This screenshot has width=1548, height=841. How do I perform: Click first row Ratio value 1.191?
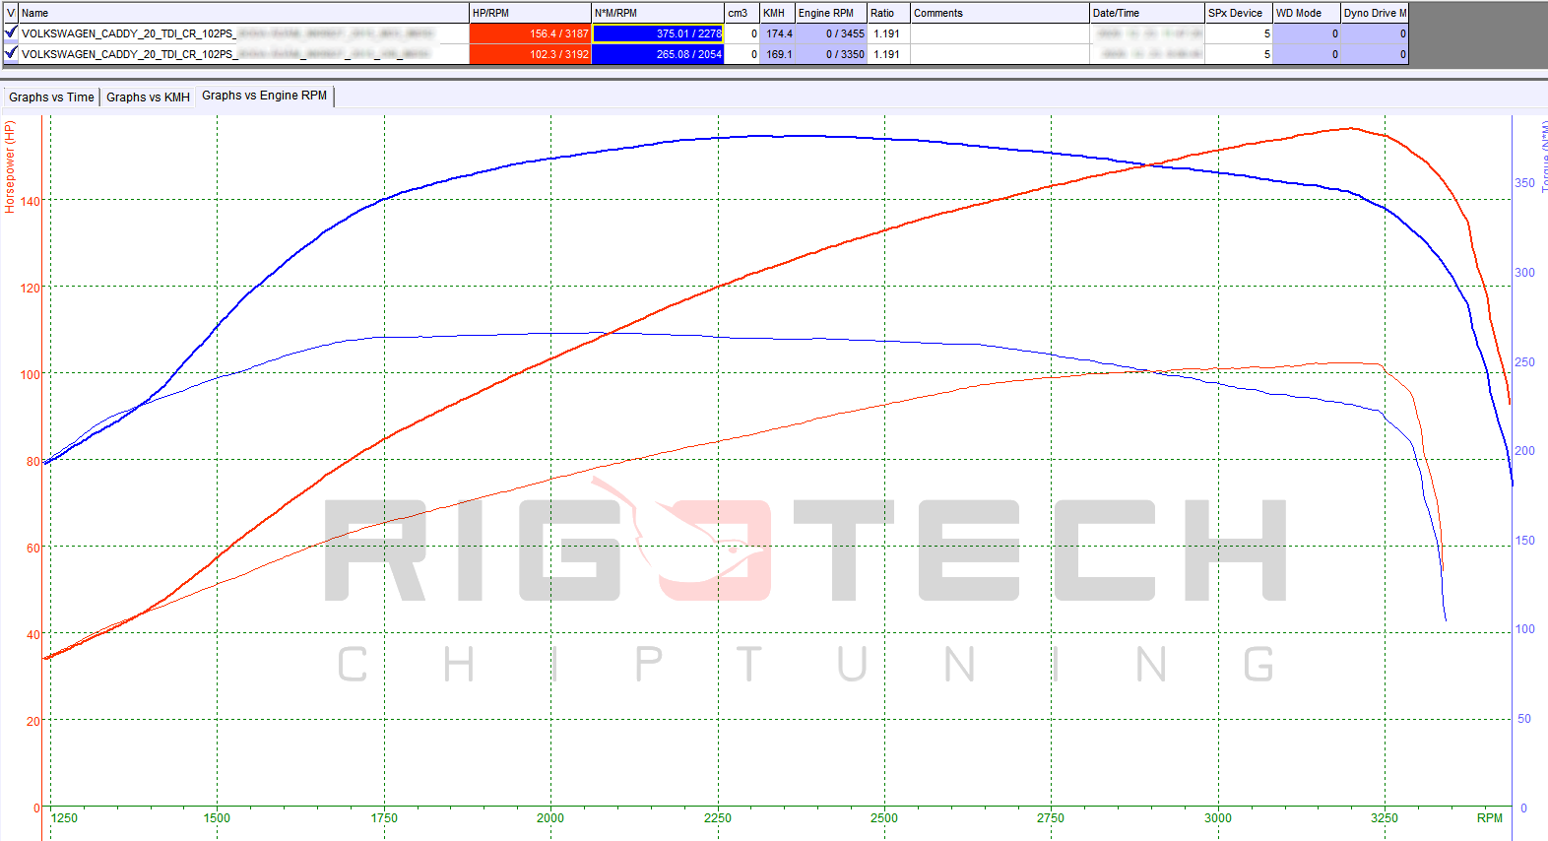(888, 33)
